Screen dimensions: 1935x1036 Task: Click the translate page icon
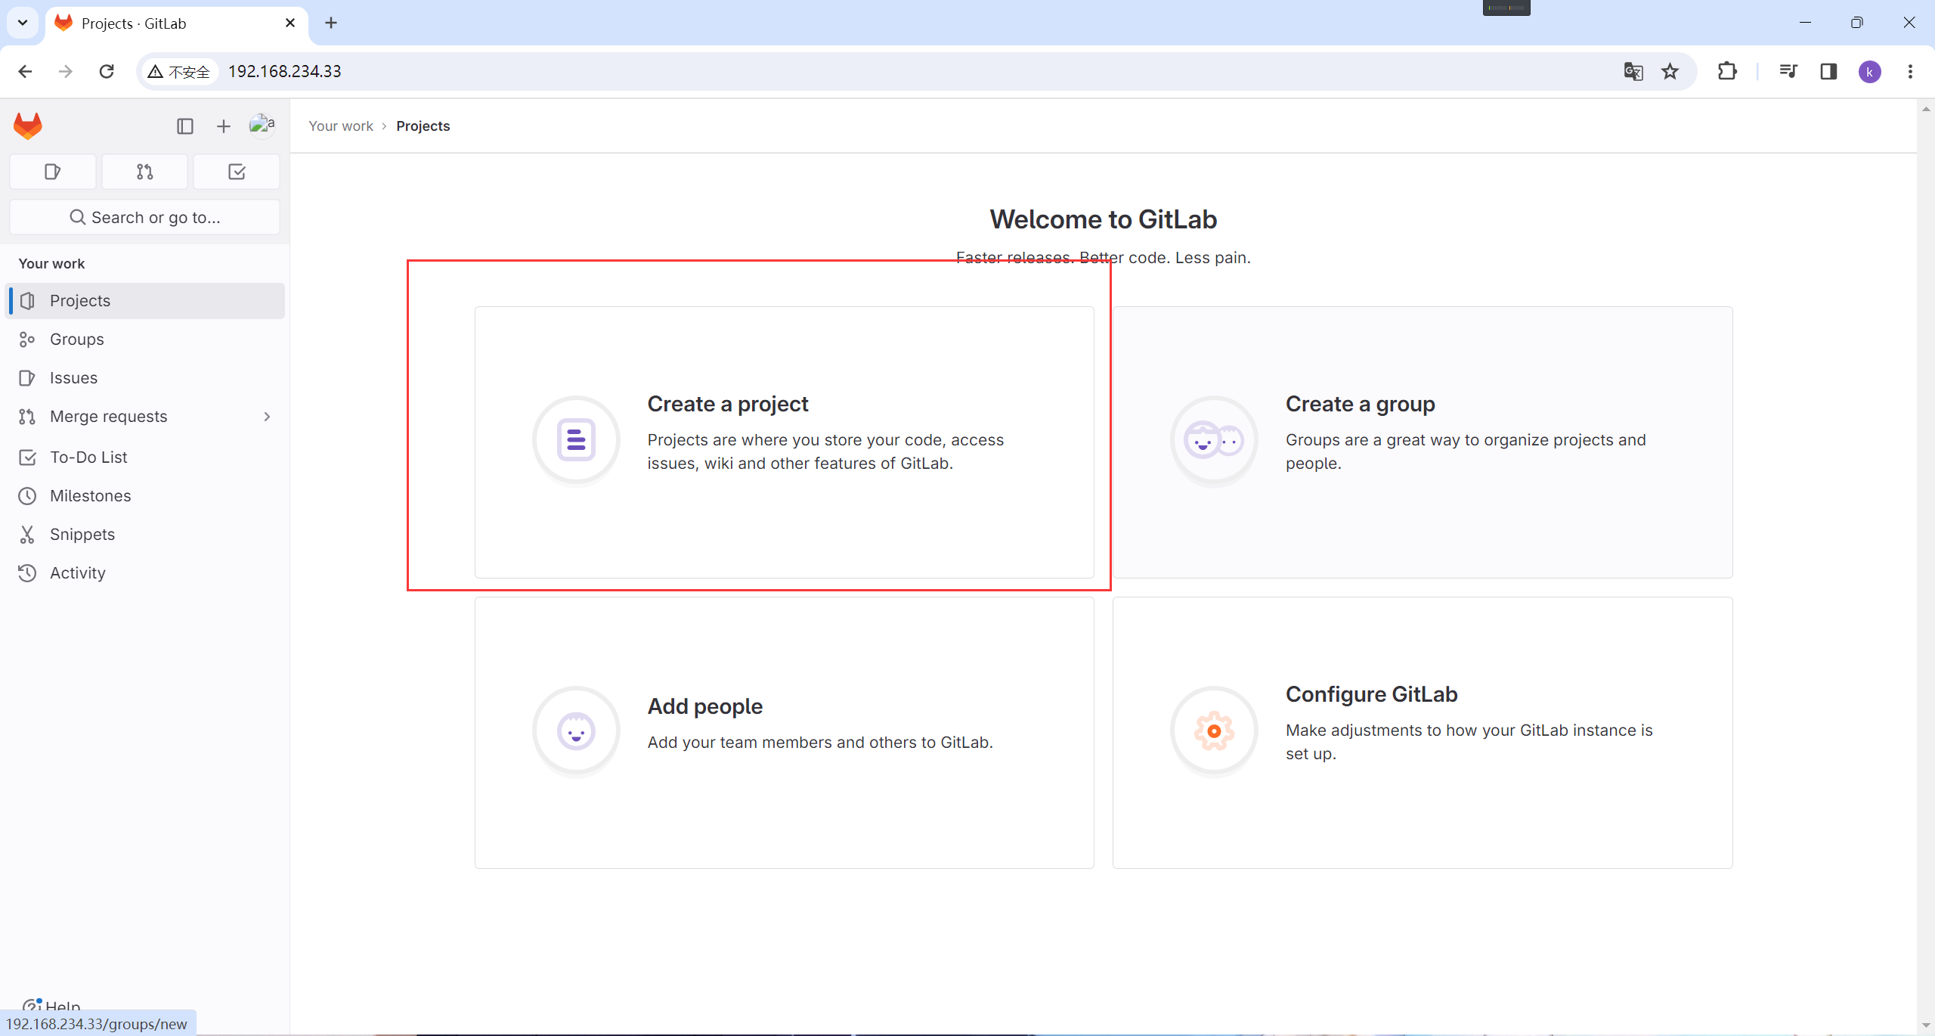1633,72
